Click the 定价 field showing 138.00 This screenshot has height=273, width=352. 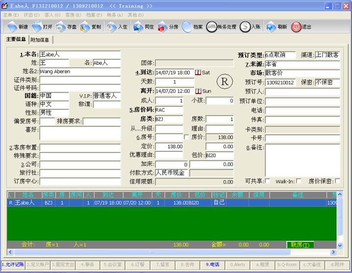pyautogui.click(x=169, y=147)
